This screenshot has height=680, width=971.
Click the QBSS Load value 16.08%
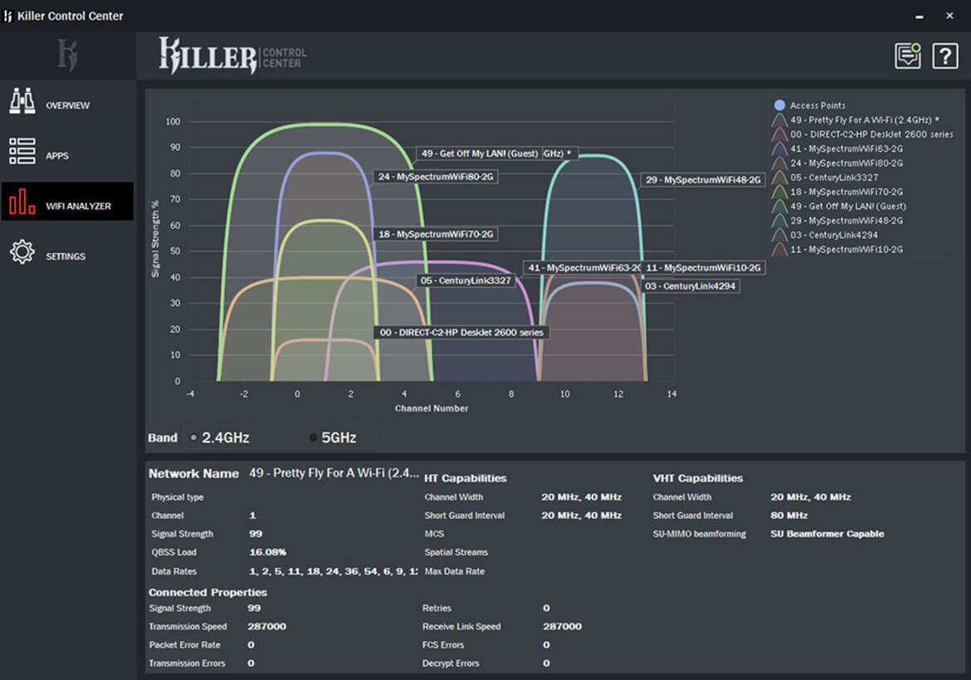pyautogui.click(x=267, y=552)
